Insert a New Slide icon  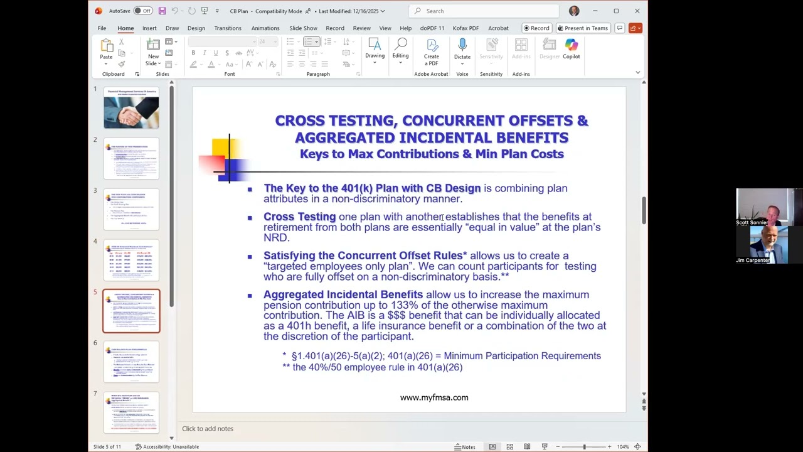tap(153, 45)
